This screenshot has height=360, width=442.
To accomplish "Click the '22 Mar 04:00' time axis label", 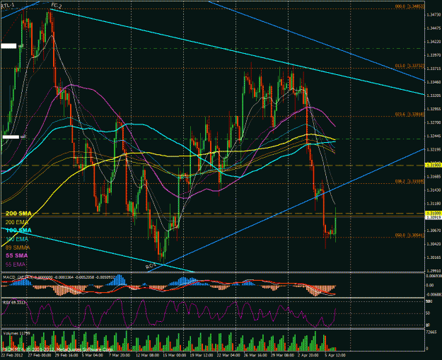I will pyautogui.click(x=228, y=355).
